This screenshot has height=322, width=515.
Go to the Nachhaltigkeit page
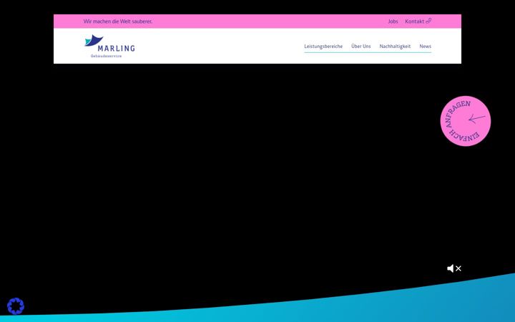coord(395,47)
